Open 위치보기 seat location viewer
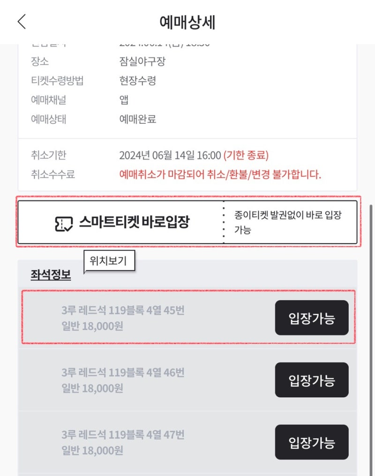The height and width of the screenshot is (476, 375). [109, 260]
